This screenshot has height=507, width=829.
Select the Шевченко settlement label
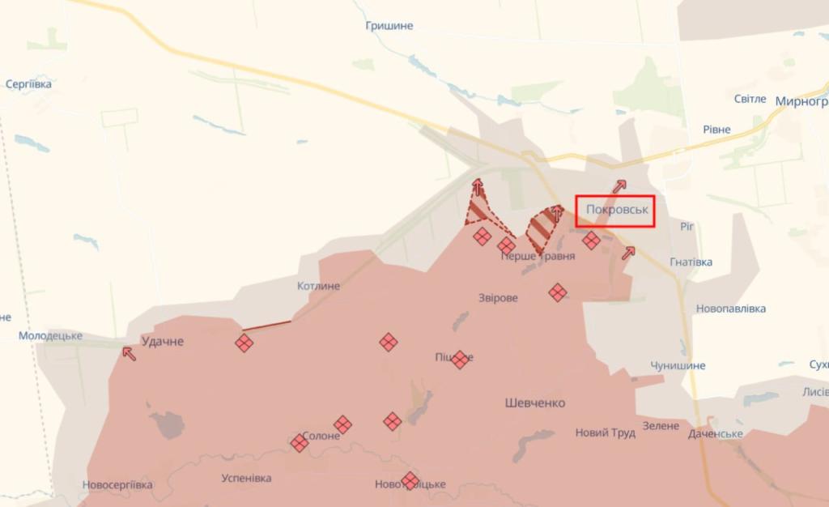[535, 403]
